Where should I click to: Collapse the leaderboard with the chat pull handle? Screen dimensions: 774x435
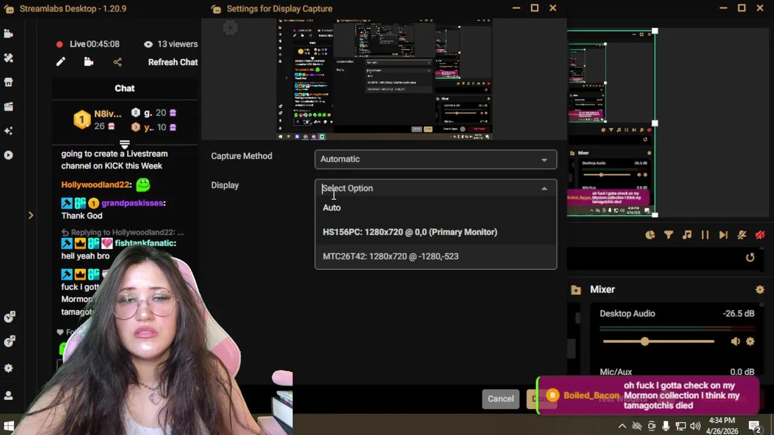pyautogui.click(x=125, y=144)
